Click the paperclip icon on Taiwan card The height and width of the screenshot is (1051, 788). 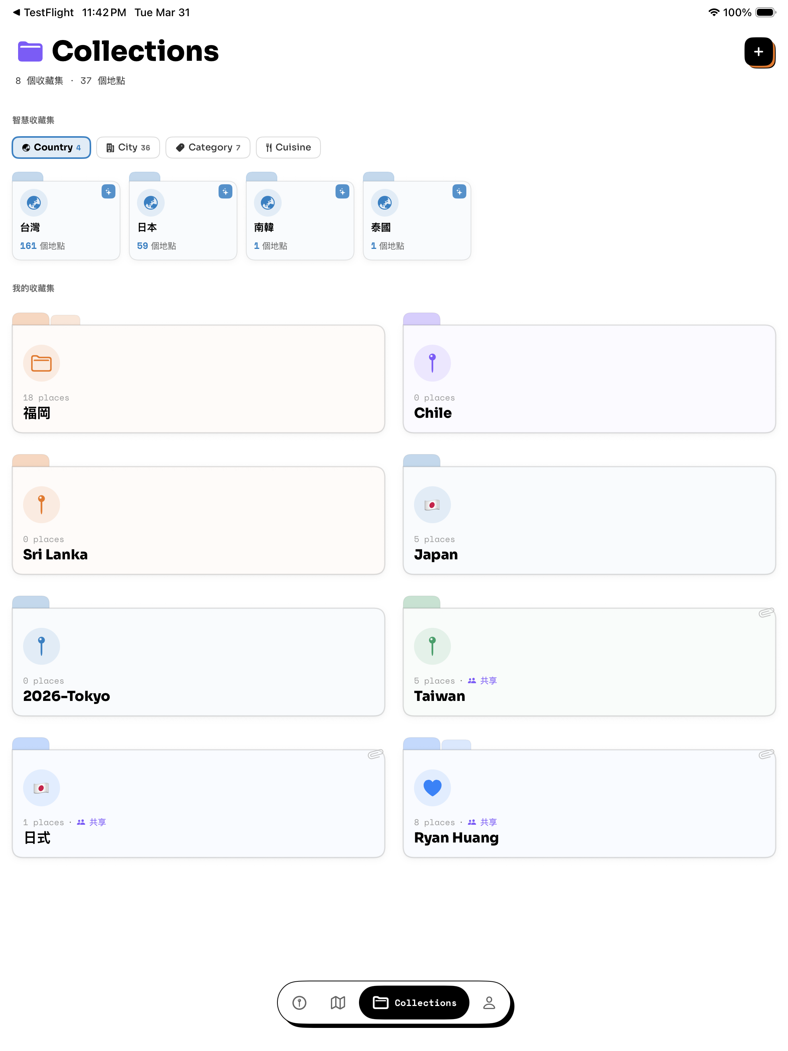click(766, 612)
